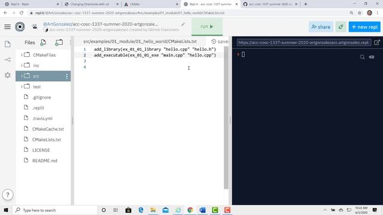Edit repl name with pencil icon
Viewport: 383px width, 215px height.
click(183, 24)
